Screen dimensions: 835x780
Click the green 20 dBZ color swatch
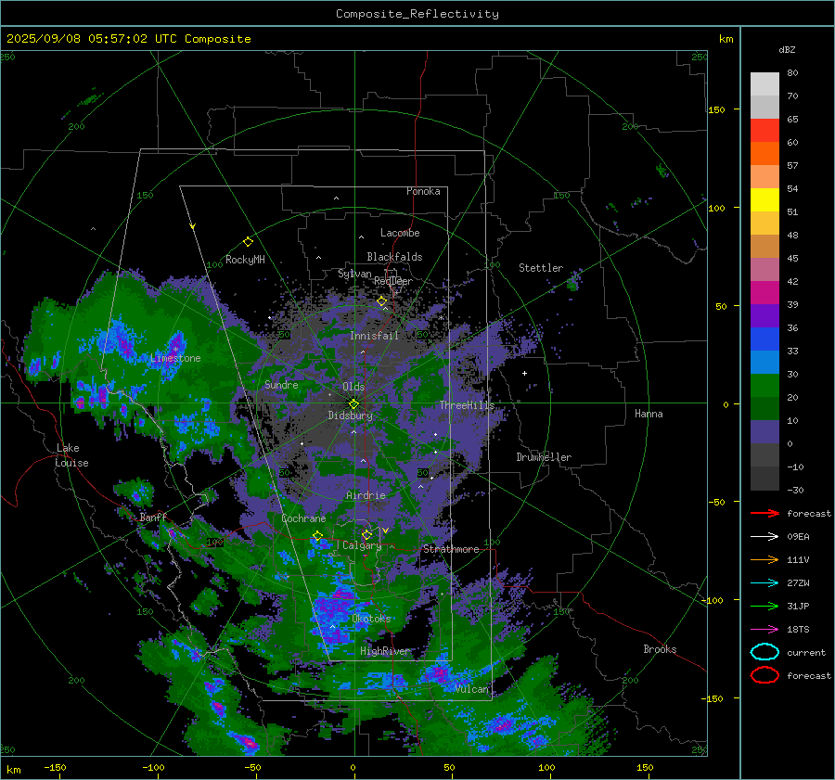click(764, 386)
